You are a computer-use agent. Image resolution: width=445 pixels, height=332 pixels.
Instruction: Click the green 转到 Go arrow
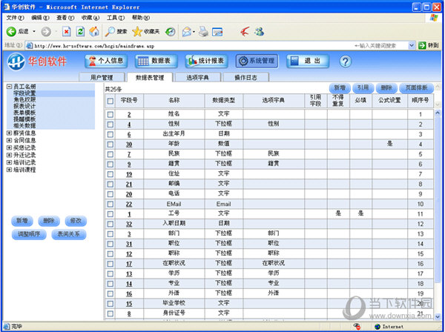point(423,45)
